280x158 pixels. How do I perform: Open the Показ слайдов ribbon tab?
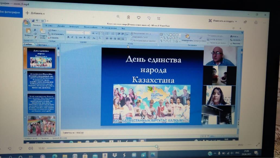(91, 27)
